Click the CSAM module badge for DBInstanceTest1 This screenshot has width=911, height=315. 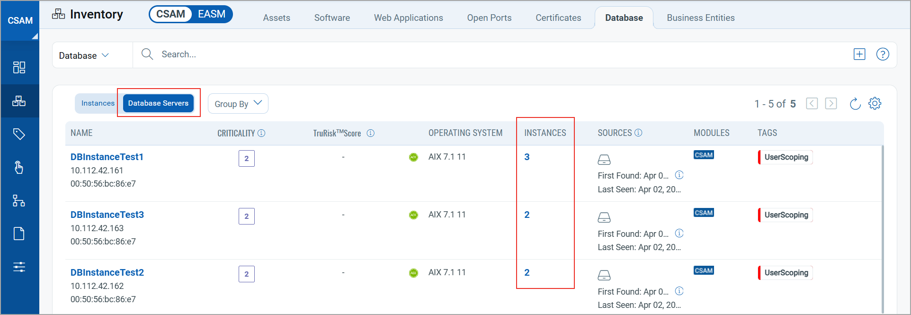(704, 155)
